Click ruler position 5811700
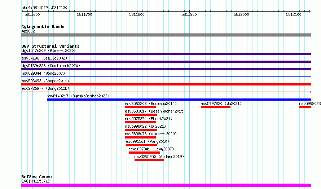The width and height of the screenshot is (321, 189). click(x=84, y=14)
